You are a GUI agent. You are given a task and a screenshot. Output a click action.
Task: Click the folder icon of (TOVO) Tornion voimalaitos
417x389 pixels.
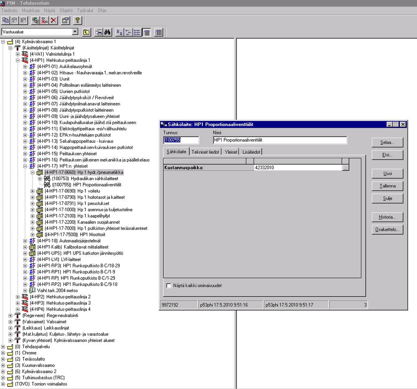tap(10, 384)
